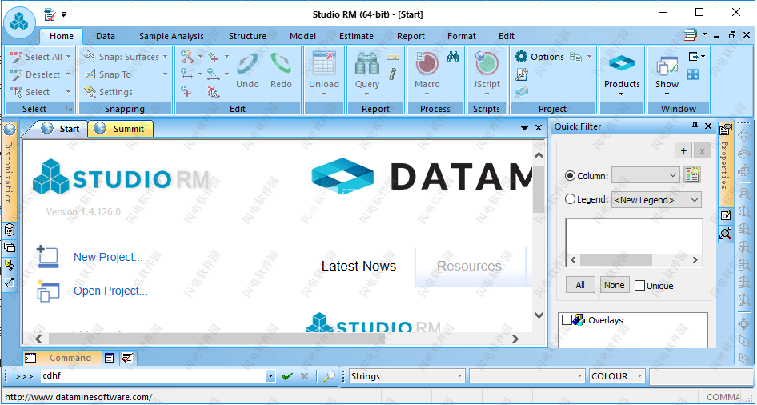Open the JScript tool

click(x=487, y=63)
